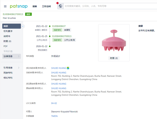Expand the 法律信息 sidebar section
This screenshot has height=119, width=157.
(12, 56)
